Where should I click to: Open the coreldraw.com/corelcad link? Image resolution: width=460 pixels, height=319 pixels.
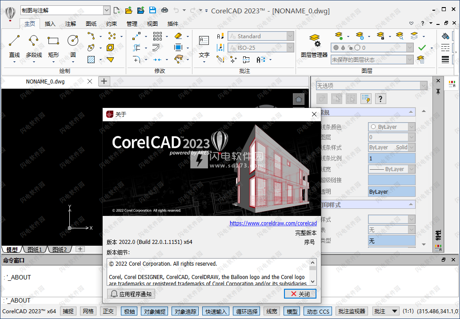coord(273,223)
